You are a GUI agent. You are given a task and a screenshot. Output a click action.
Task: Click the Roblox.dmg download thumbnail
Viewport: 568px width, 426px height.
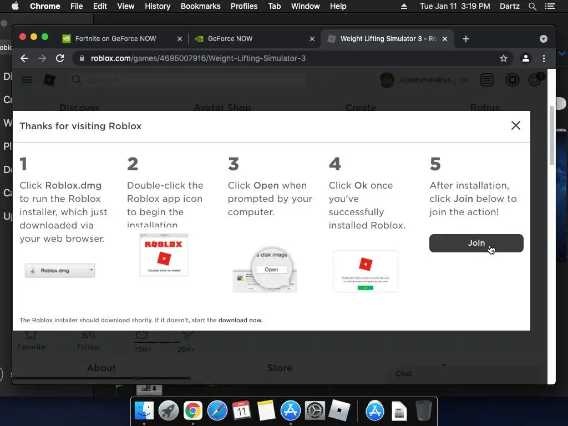(x=60, y=270)
